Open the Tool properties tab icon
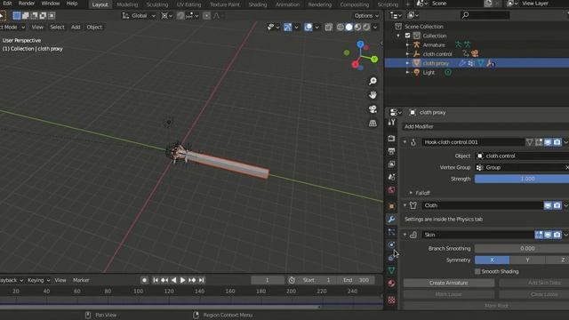The width and height of the screenshot is (569, 320). 391,123
